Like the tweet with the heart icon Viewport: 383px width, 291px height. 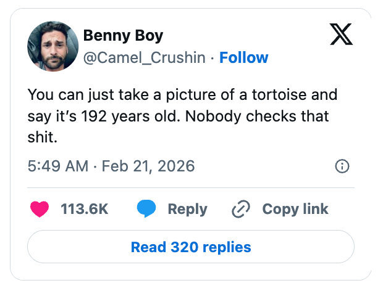point(40,209)
